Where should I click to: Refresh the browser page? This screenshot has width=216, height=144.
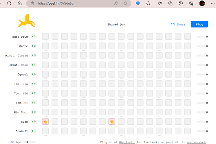pos(9,3)
